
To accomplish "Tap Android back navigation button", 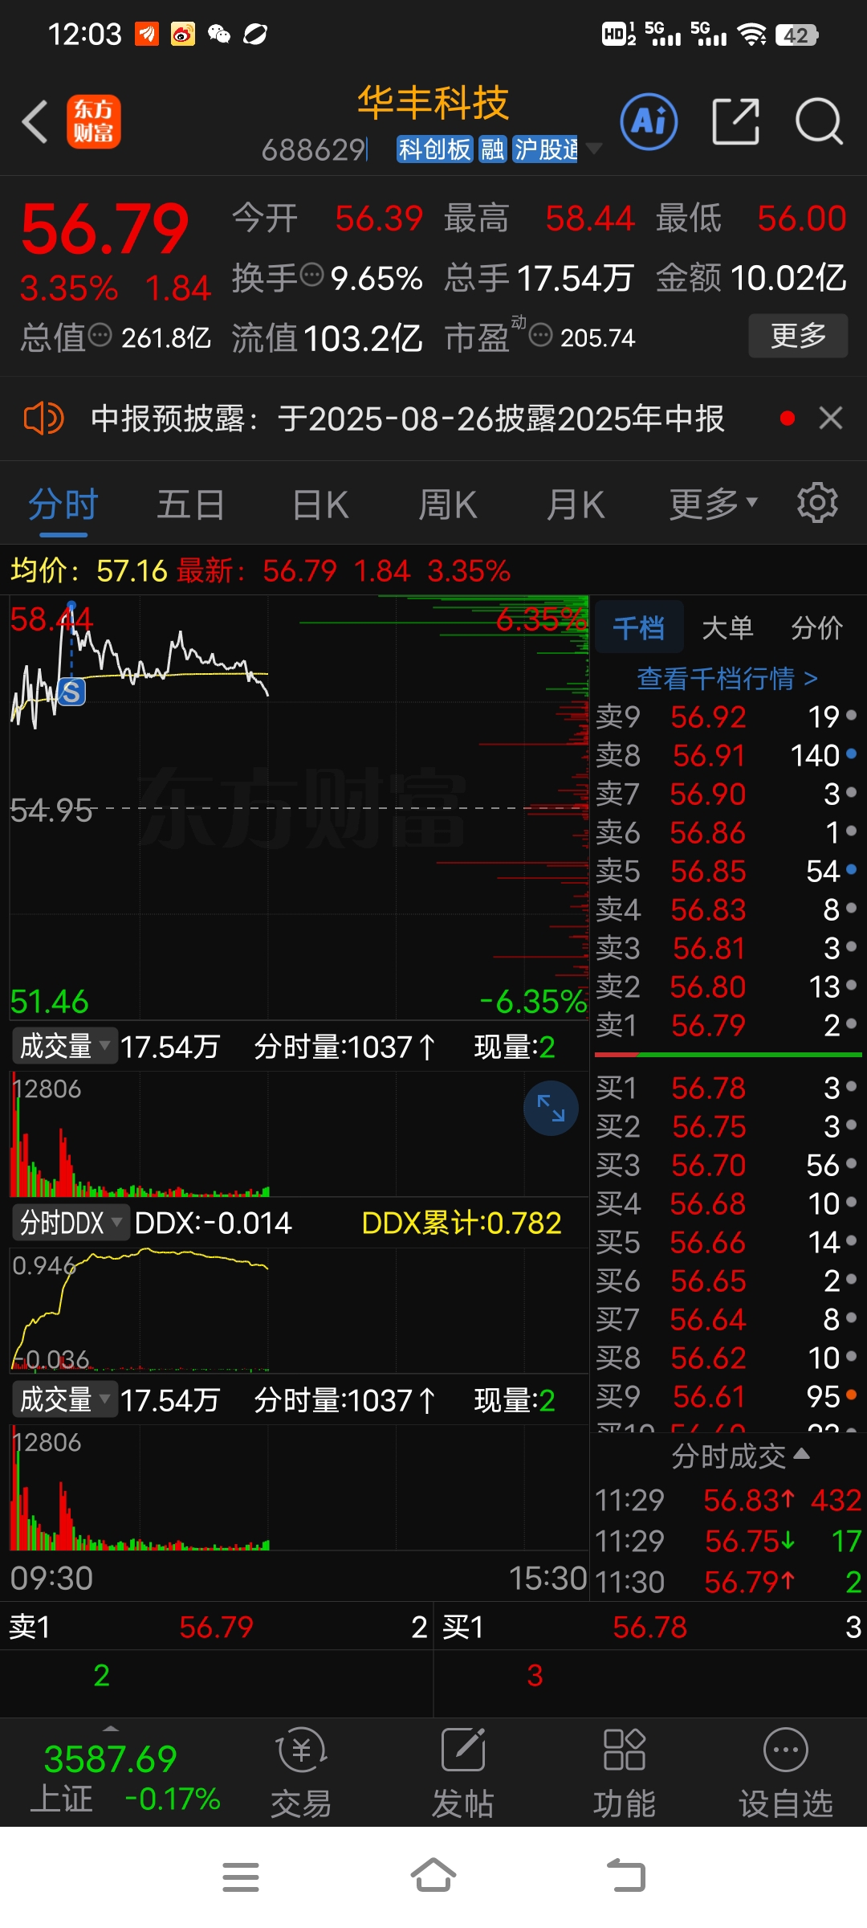I will pos(626,1877).
